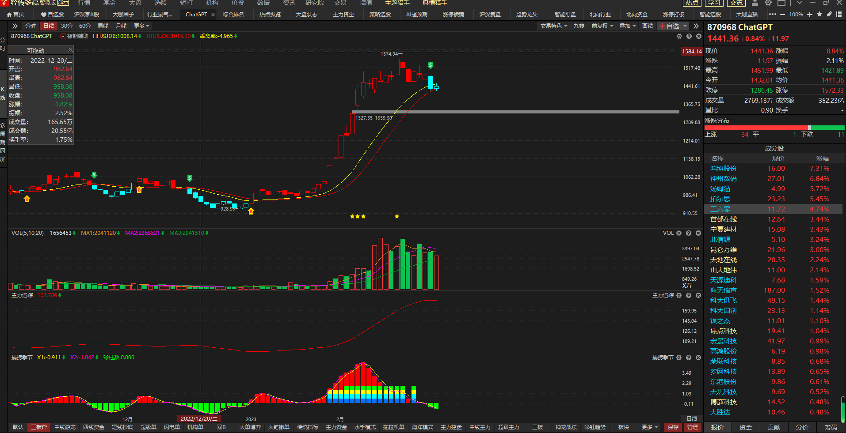The image size is (846, 433).
Task: Open the 自选股 heart favorites tab
Action: tap(52, 15)
